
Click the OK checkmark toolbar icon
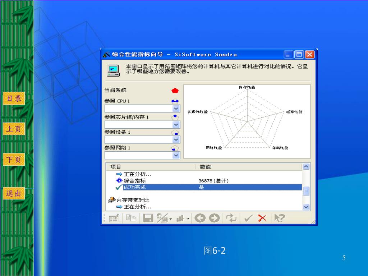[x=249, y=218]
